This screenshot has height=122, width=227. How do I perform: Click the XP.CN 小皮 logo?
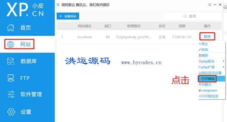pos(25,10)
